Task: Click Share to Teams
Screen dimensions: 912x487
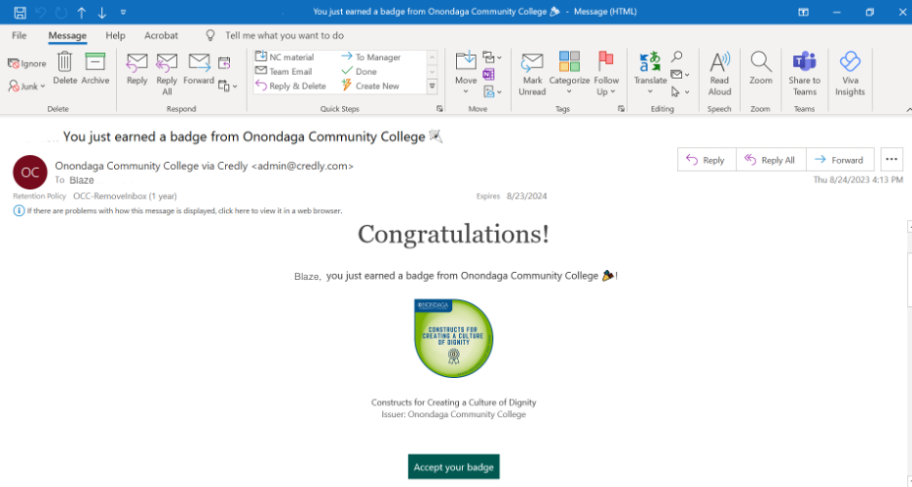Action: (x=805, y=74)
